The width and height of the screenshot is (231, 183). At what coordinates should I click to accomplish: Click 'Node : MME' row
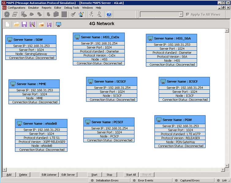pyautogui.click(x=34, y=98)
